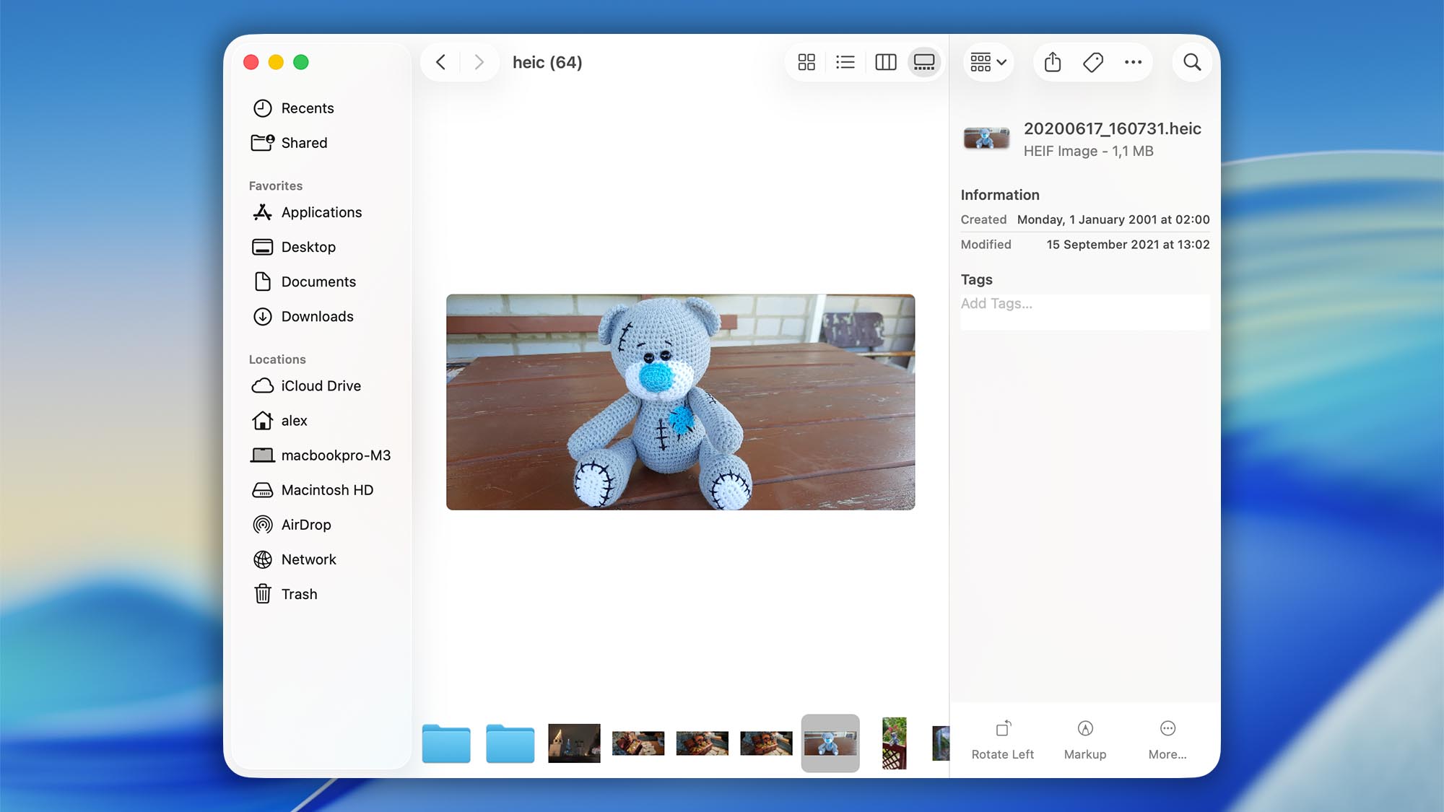Open the ellipsis actions menu

point(1133,62)
